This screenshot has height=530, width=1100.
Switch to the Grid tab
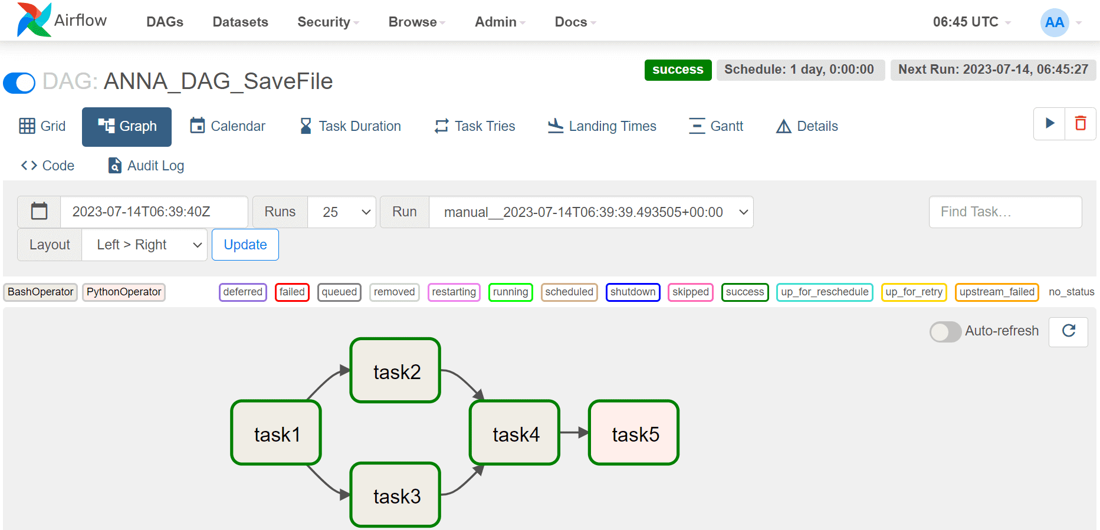(x=42, y=126)
